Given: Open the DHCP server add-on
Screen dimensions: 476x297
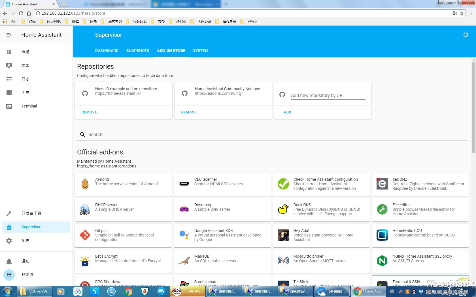Looking at the screenshot, I should pos(123,210).
